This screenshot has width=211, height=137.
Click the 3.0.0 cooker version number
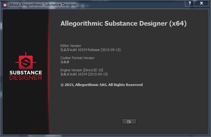[65, 62]
